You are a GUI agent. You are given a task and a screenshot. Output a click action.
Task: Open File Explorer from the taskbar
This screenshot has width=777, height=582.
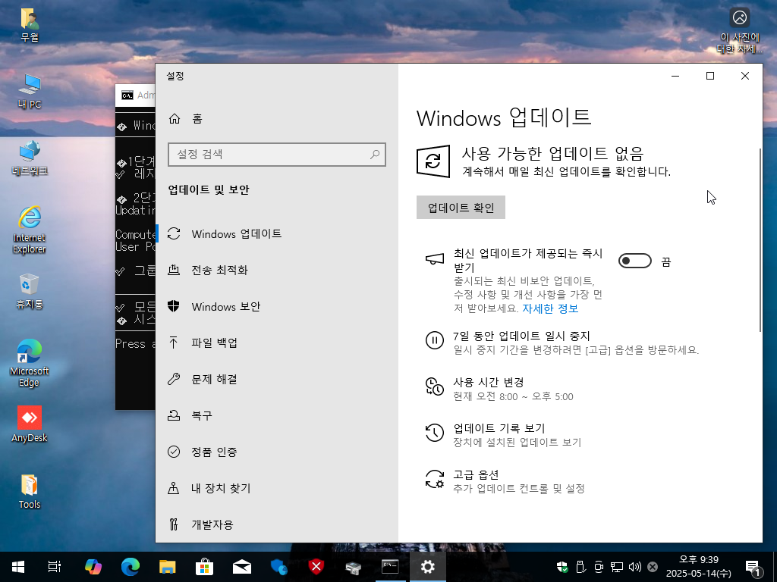click(168, 567)
